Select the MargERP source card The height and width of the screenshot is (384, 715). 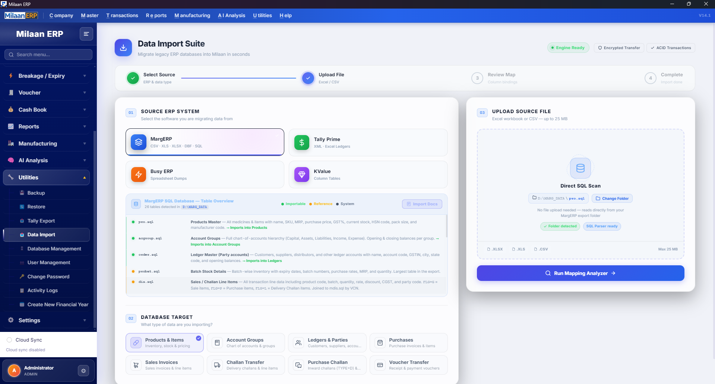(x=205, y=142)
